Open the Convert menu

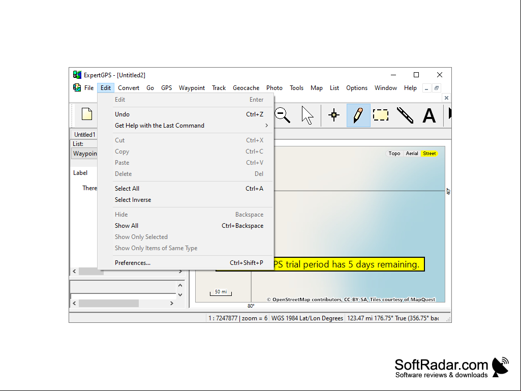click(128, 88)
